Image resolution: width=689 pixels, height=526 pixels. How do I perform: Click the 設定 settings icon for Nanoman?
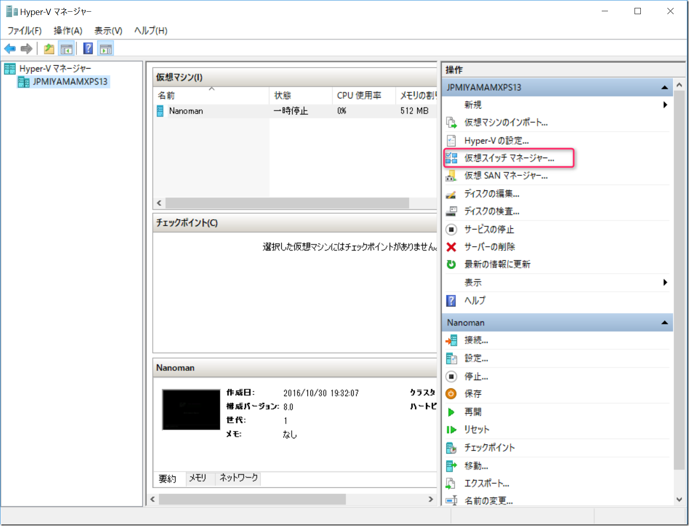(451, 358)
